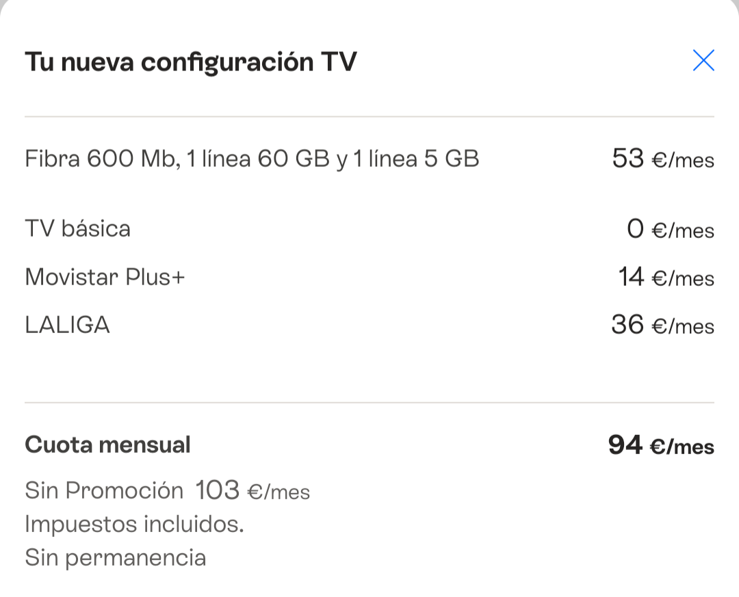Tap the 0 €/mes TV básica price
The height and width of the screenshot is (597, 739).
pyautogui.click(x=671, y=230)
